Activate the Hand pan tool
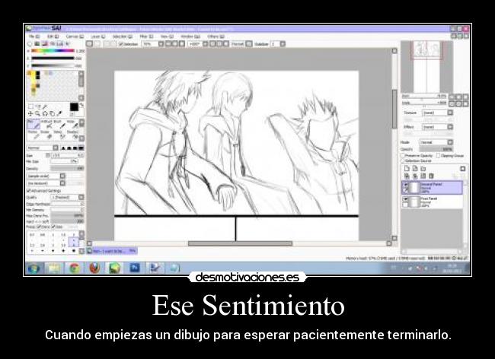 (x=52, y=113)
